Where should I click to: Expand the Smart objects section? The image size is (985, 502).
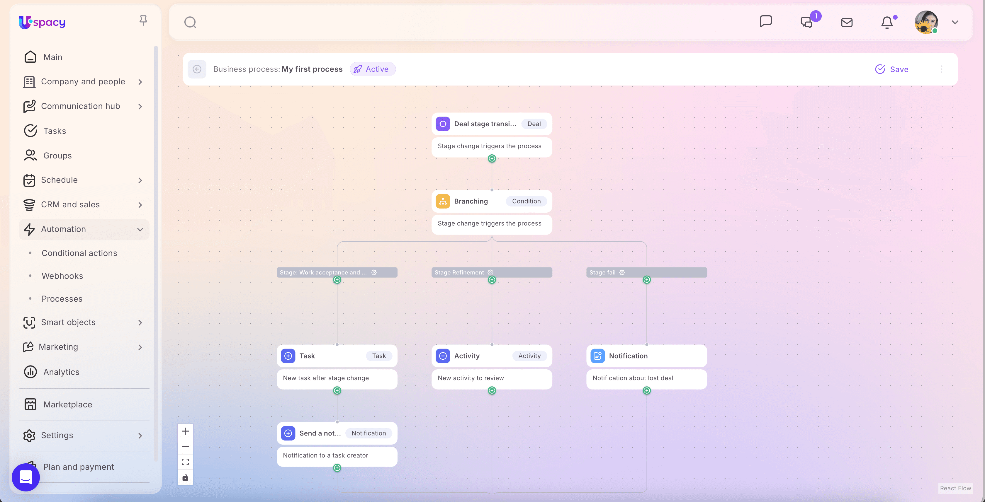pyautogui.click(x=140, y=322)
